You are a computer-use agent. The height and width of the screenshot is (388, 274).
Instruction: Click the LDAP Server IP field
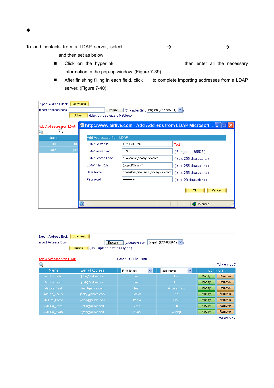pos(147,144)
